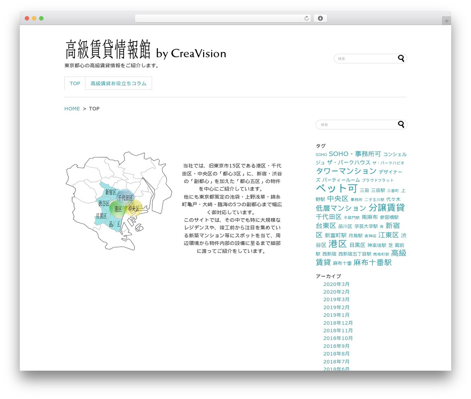Click the sidebar search magnifier icon

point(401,124)
